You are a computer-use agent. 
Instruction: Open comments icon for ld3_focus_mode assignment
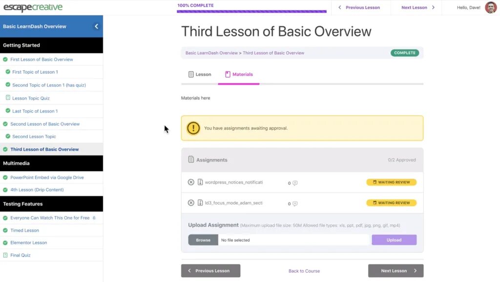(295, 204)
